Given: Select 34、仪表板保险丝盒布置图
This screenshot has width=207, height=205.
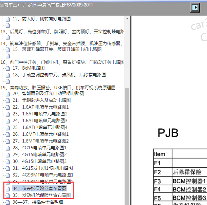Looking at the screenshot, I should click(x=39, y=188).
